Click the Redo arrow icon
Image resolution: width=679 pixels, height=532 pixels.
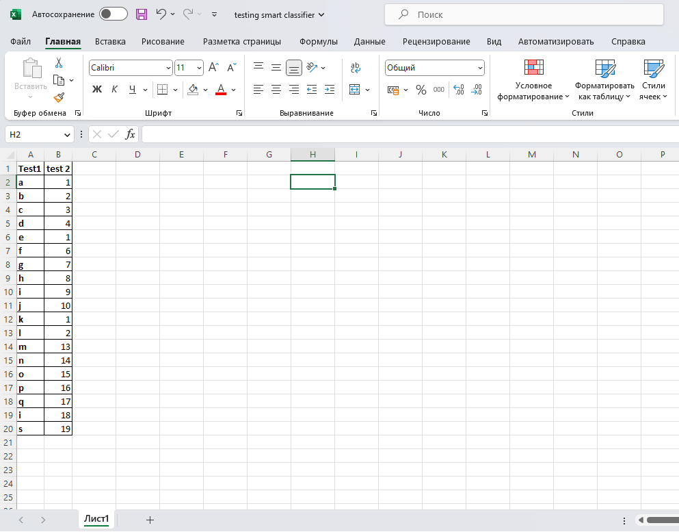(188, 14)
